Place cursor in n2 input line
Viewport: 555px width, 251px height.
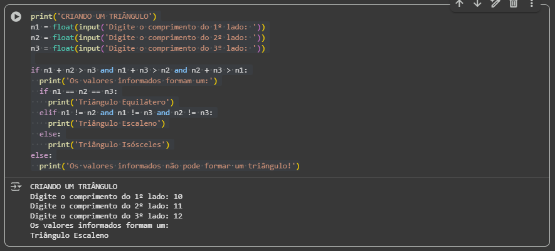(147, 38)
